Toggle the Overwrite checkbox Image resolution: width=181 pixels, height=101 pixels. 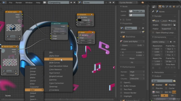pyautogui.click(x=153, y=85)
